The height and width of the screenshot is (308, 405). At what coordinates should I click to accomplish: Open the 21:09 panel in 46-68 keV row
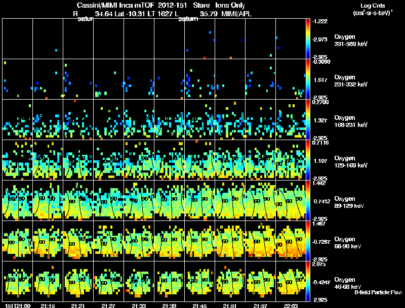coord(18,281)
